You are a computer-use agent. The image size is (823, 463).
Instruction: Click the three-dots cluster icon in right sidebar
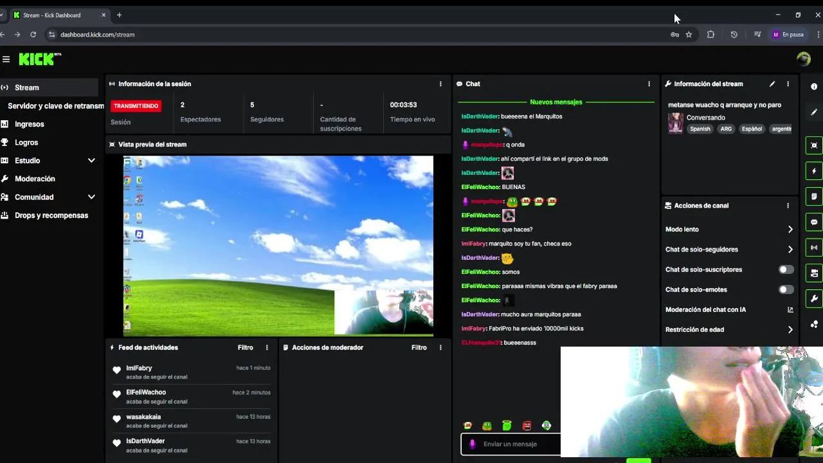(x=814, y=324)
